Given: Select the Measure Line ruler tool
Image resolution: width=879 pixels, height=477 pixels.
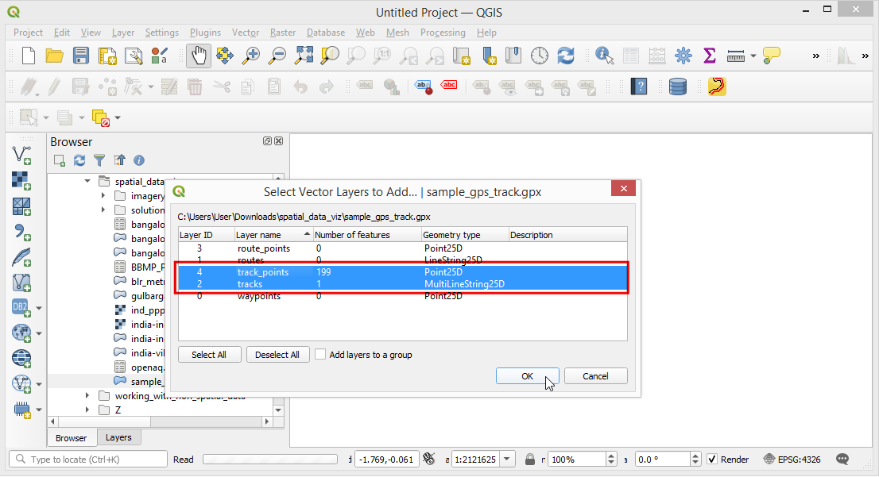Looking at the screenshot, I should pyautogui.click(x=735, y=56).
